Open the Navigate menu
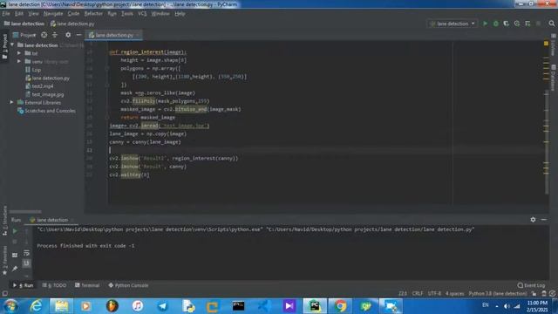The height and width of the screenshot is (314, 558). tap(53, 14)
